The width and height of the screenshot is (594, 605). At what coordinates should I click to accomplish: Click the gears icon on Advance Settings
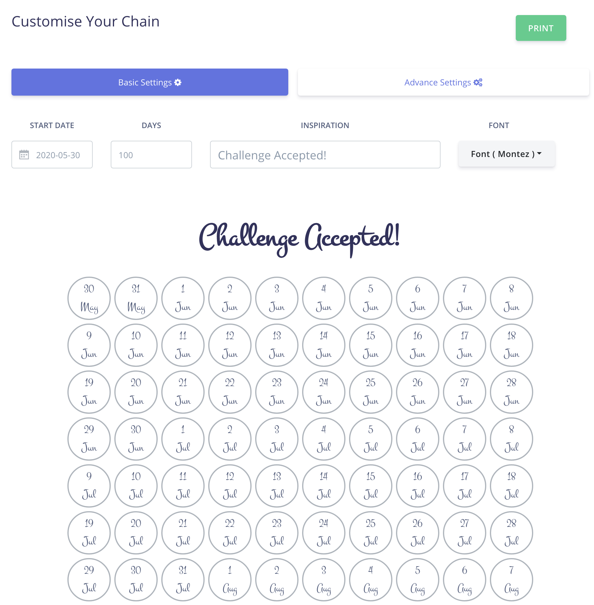pyautogui.click(x=478, y=82)
